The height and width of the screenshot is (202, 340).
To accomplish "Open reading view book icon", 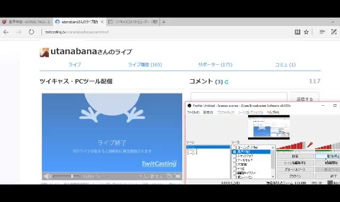I will [x=297, y=32].
